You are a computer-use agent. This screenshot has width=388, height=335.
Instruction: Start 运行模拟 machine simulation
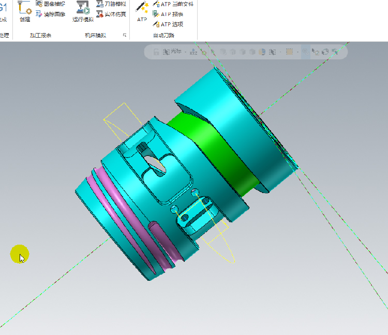(83, 11)
